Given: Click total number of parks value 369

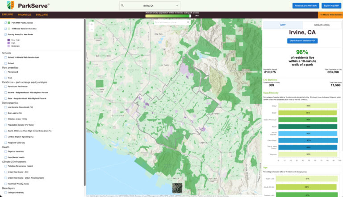Looking at the screenshot, I should (x=271, y=85).
